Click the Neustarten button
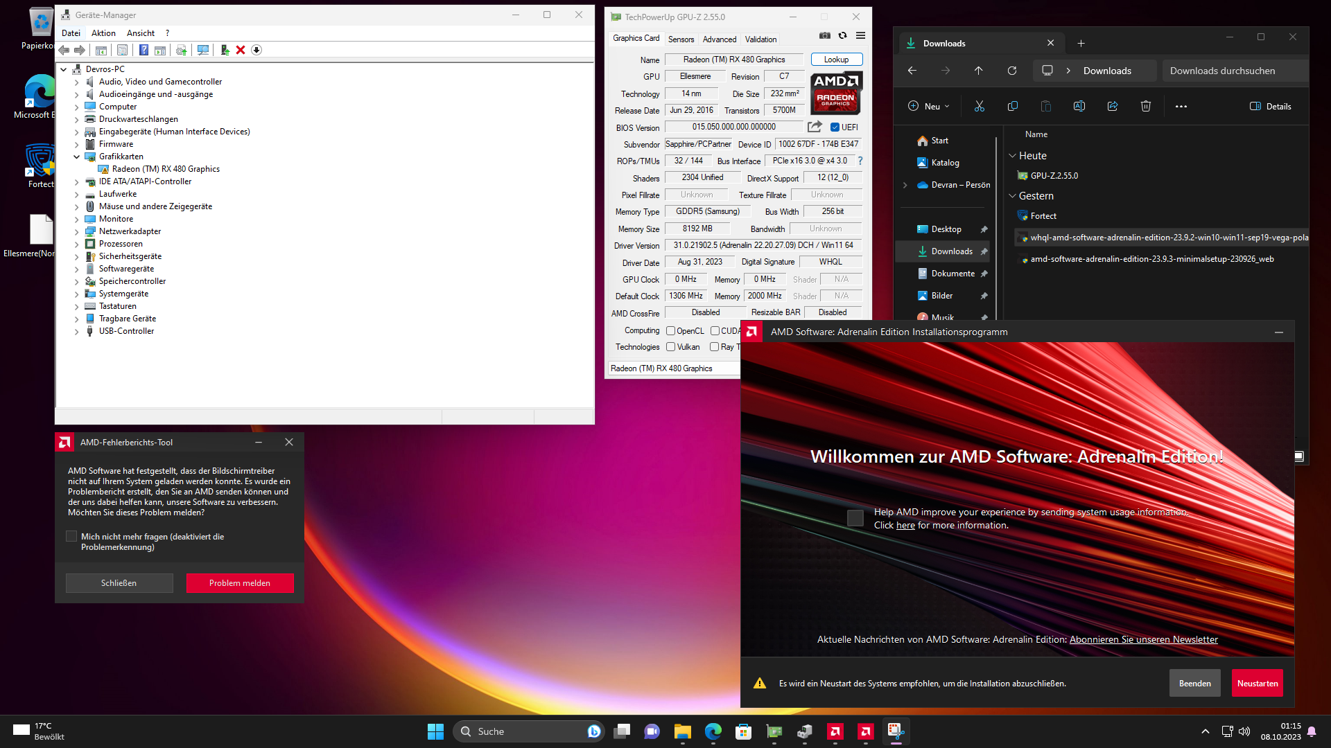 coord(1257,683)
